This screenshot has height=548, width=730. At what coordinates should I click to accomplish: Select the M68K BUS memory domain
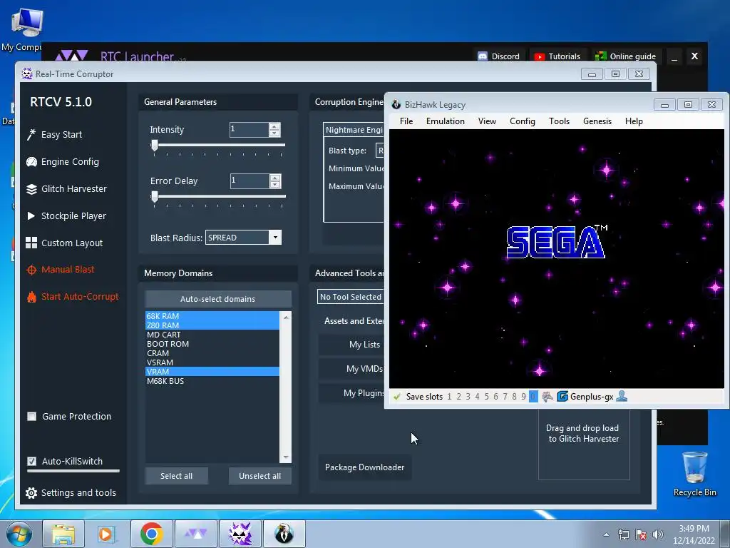click(212, 381)
